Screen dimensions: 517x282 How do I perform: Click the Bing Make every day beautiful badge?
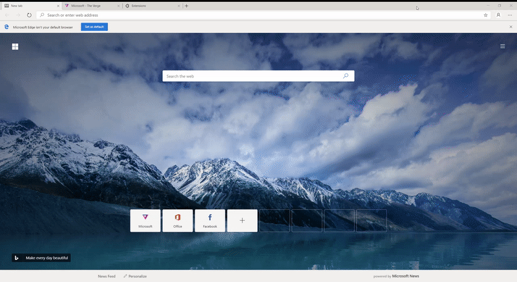pyautogui.click(x=41, y=258)
